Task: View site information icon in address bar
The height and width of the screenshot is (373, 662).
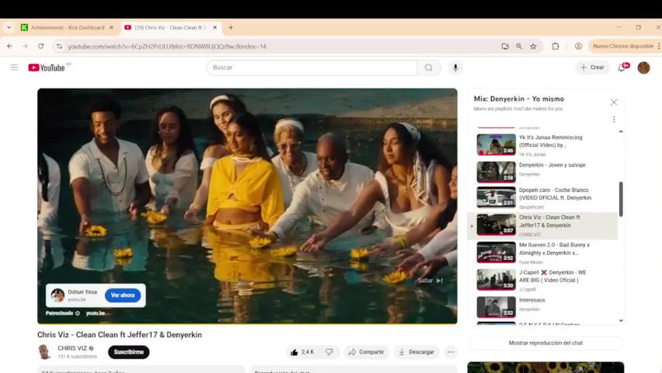Action: 60,46
